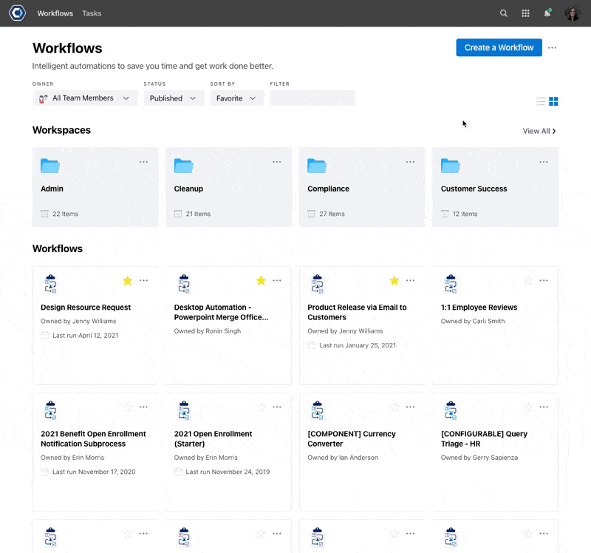Open Product Release via Email to Customers
Viewport: 591px width, 553px height.
coord(357,312)
